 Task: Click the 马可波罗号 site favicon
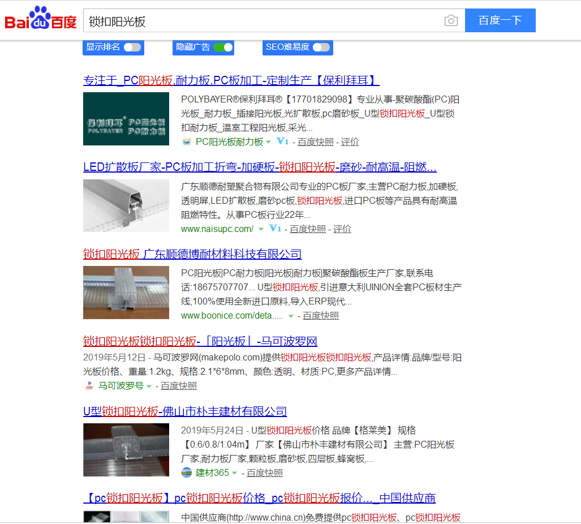click(x=89, y=386)
